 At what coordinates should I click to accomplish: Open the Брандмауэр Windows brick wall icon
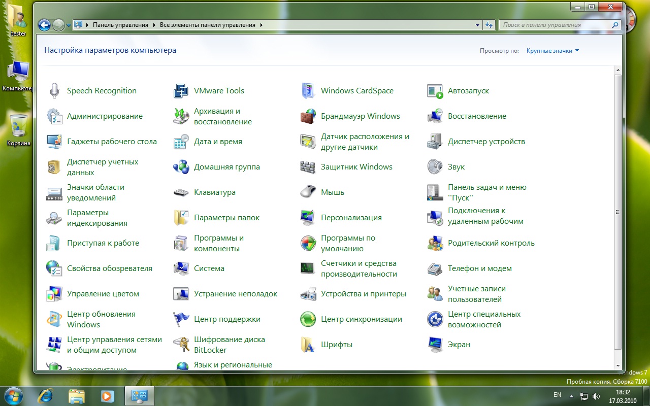[x=308, y=116]
